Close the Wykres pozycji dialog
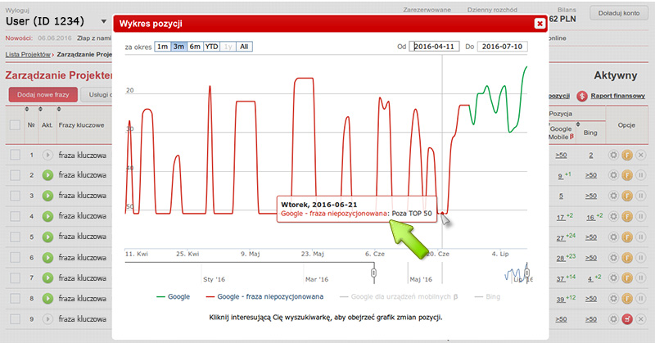The height and width of the screenshot is (343, 655). tap(539, 24)
